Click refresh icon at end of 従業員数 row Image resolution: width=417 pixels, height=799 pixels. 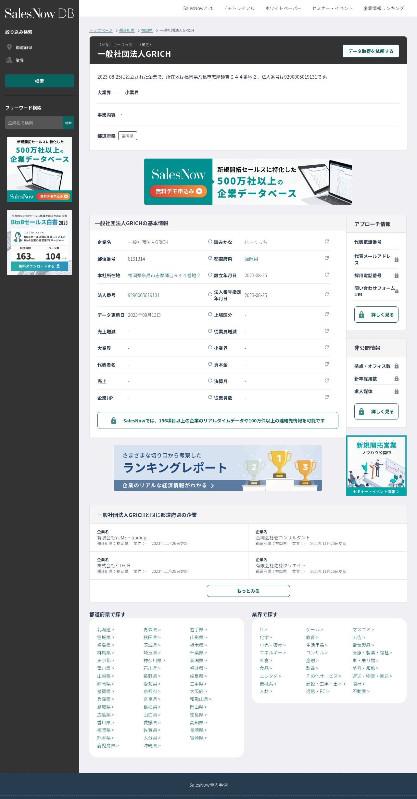[327, 397]
